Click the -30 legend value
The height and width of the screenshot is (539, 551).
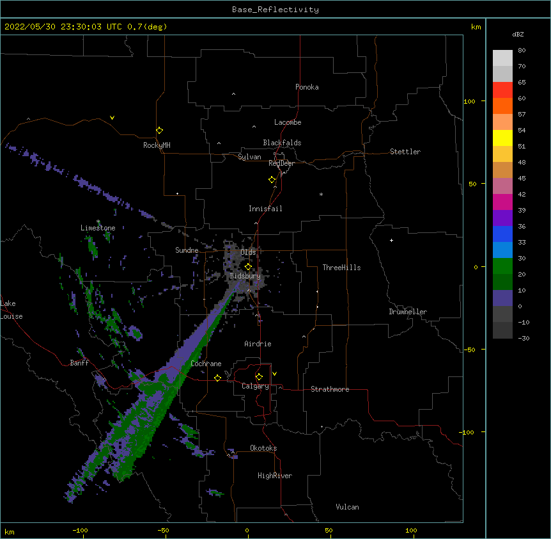[x=524, y=338]
